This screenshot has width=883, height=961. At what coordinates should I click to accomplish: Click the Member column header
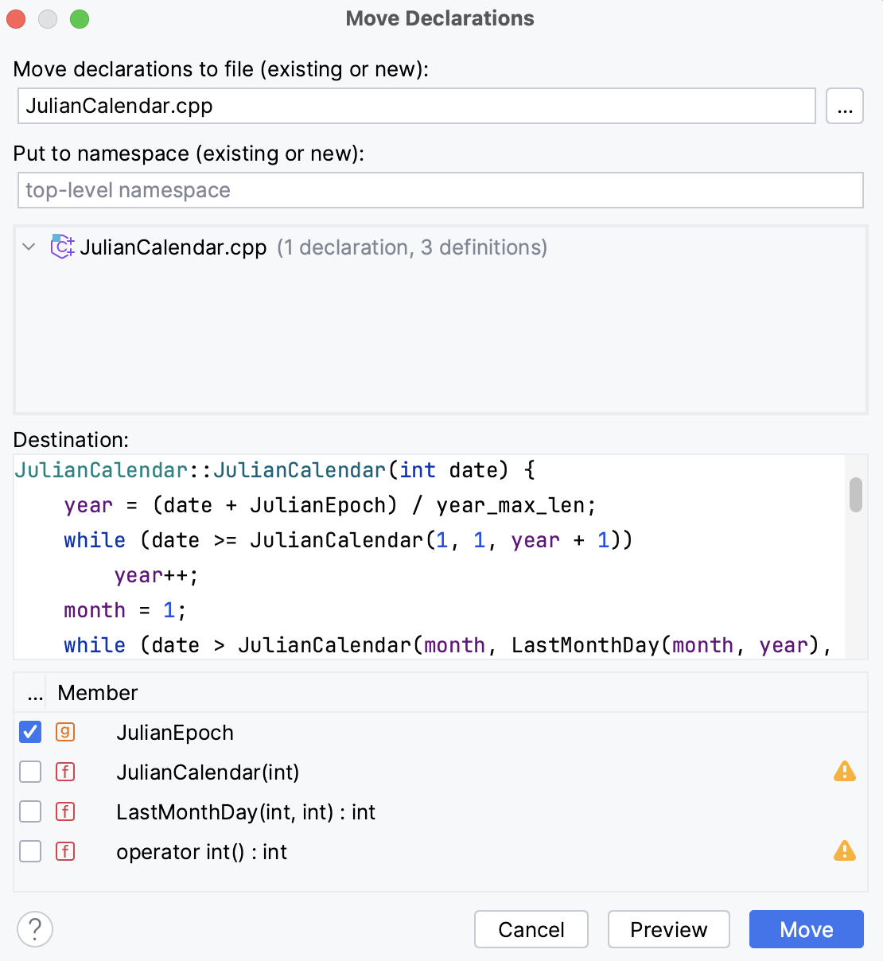[x=98, y=693]
